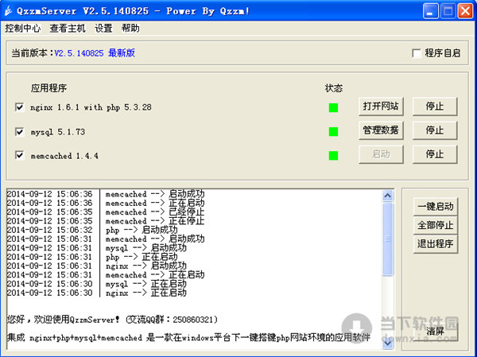Click the V2.5.140825 最新版 version link
The width and height of the screenshot is (477, 357).
pos(95,53)
